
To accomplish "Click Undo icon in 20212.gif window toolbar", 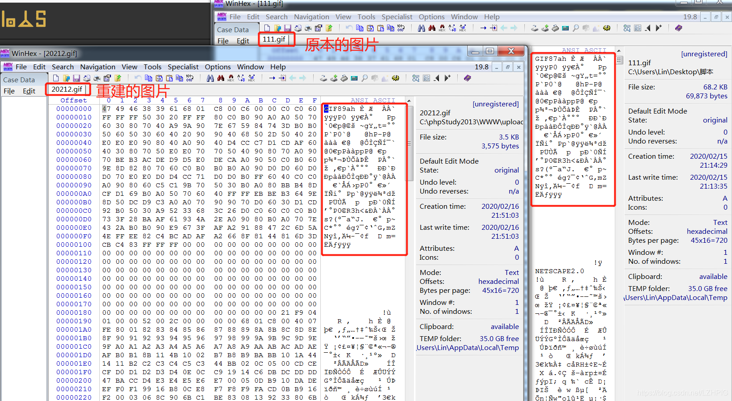I will coord(138,78).
